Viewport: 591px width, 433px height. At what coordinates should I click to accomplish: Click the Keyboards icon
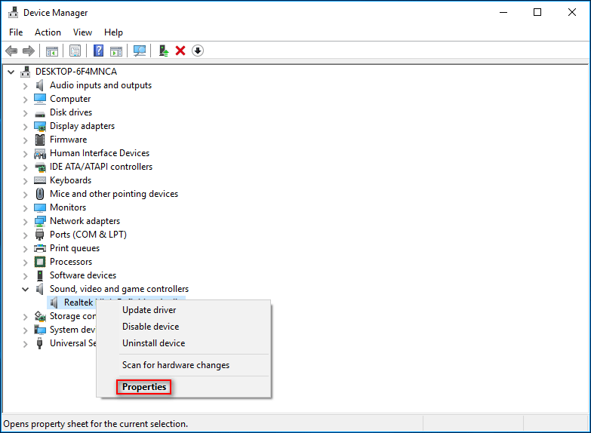pyautogui.click(x=40, y=180)
